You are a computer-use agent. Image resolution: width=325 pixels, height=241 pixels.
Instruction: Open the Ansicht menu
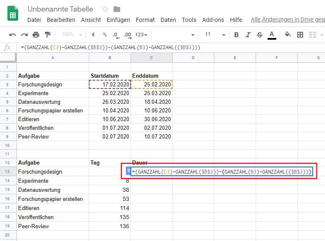[91, 20]
